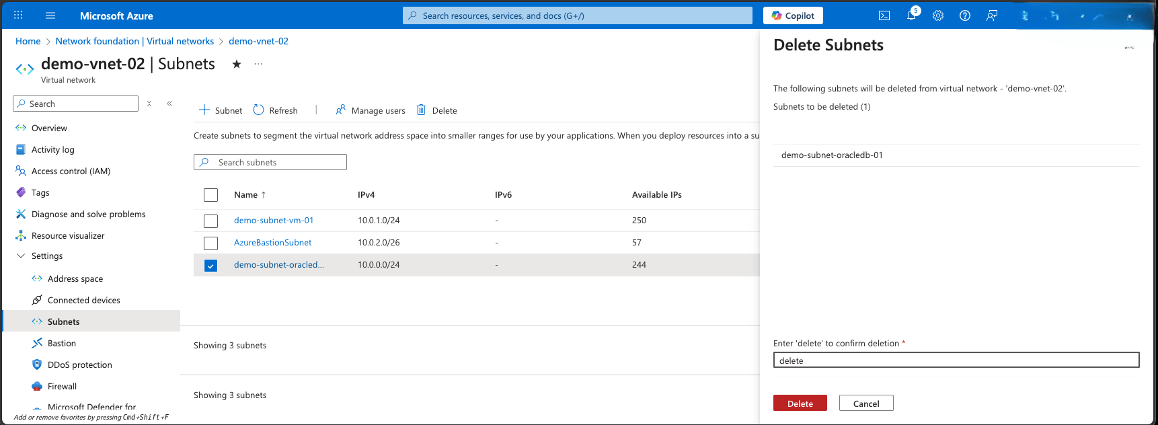Click the demo-vnet-02 virtual network icon

25,69
